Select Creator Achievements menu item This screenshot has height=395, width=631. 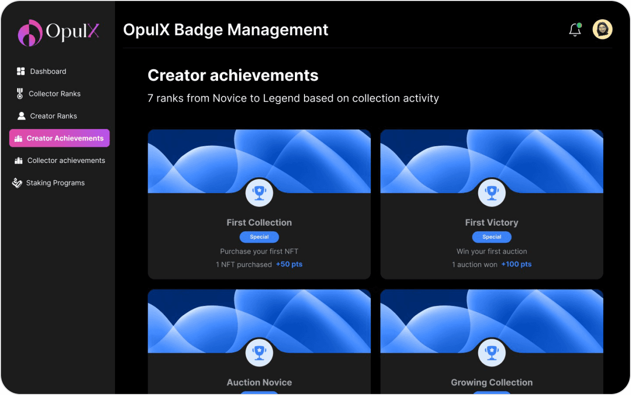(59, 138)
